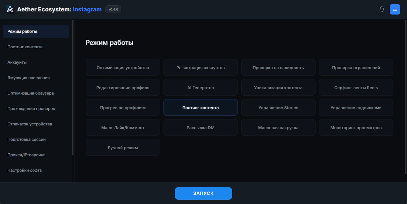The width and height of the screenshot is (407, 204).
Task: Click the v0.4.6 version badge
Action: tap(113, 9)
